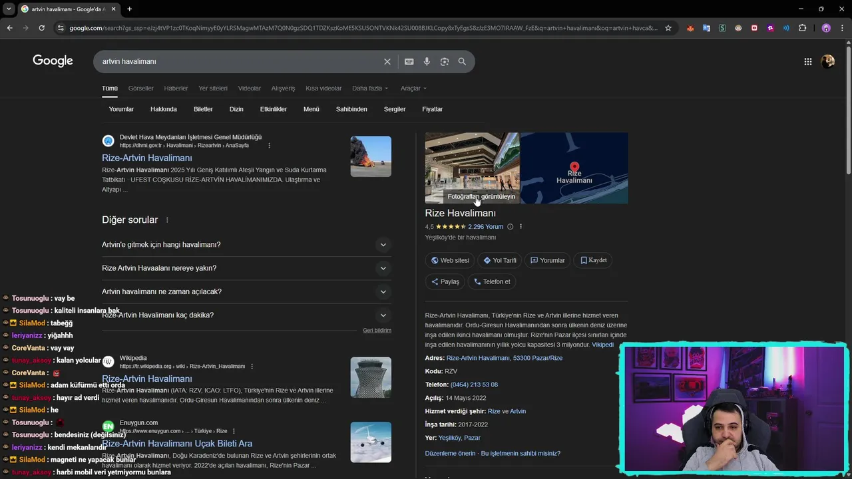
Task: Open the Google account avatar
Action: tap(828, 61)
